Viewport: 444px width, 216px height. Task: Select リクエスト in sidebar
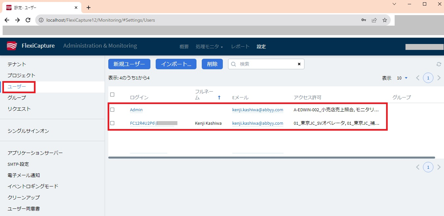point(19,109)
